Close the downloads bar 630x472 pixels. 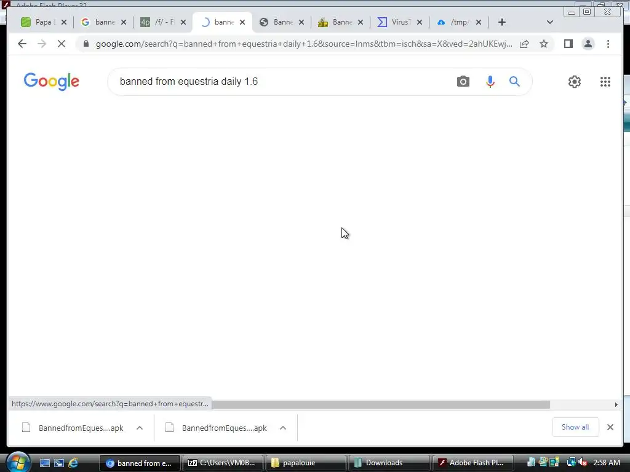610,427
